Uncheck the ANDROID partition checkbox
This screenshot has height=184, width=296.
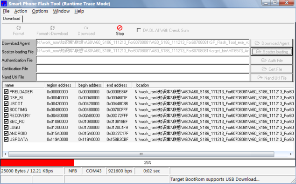(6, 134)
